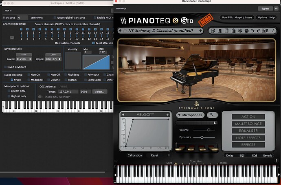Click the leftmost piano pedal
This screenshot has height=185, width=281.
pos(180,148)
